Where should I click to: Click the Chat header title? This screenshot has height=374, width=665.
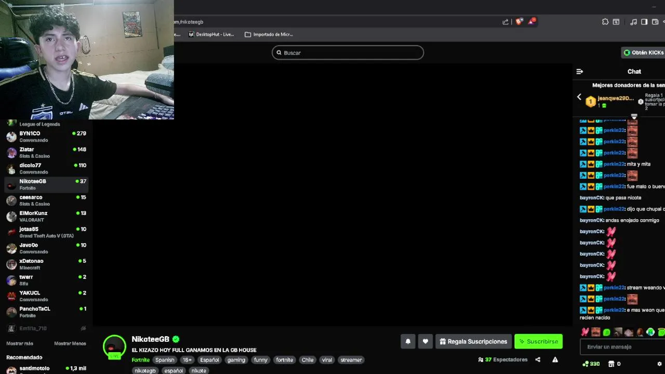634,72
